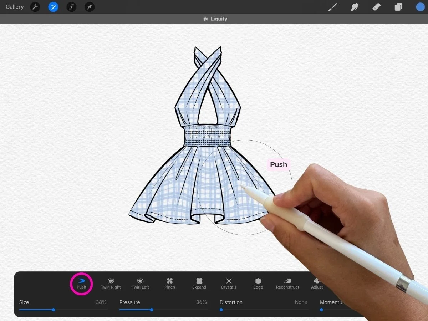This screenshot has height=321, width=428.
Task: Activate the Edge liquify mode
Action: 258,283
